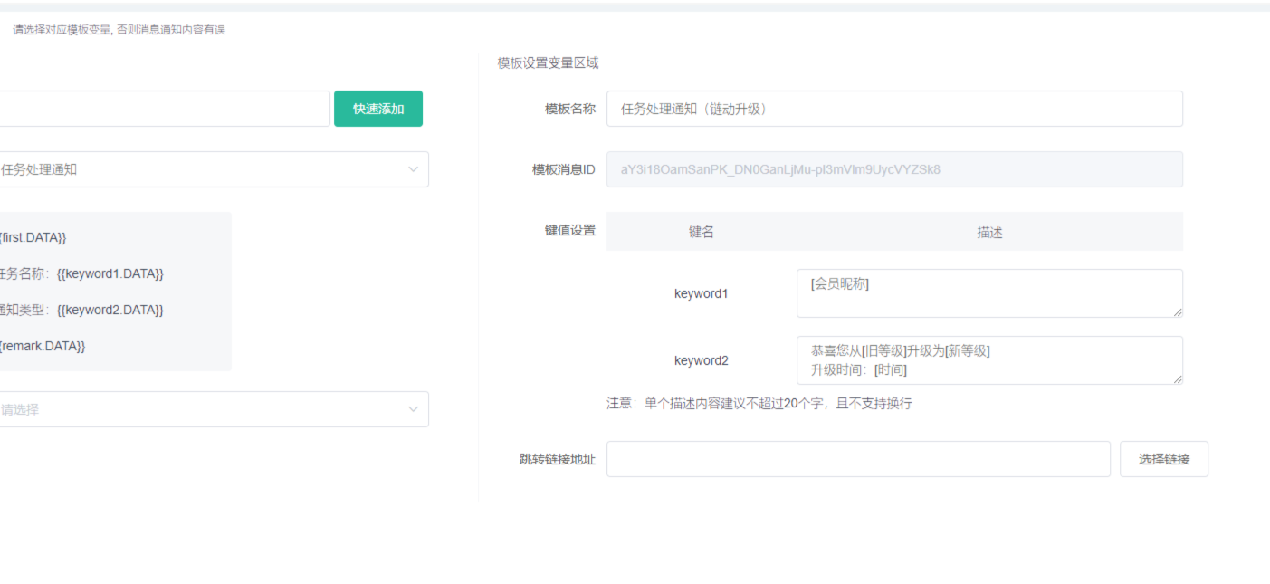Viewport: 1270px width, 584px height.
Task: Click the keyword2 key name label
Action: [x=702, y=360]
